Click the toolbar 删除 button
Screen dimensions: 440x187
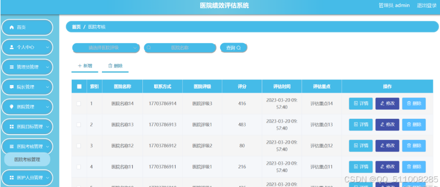(x=115, y=66)
